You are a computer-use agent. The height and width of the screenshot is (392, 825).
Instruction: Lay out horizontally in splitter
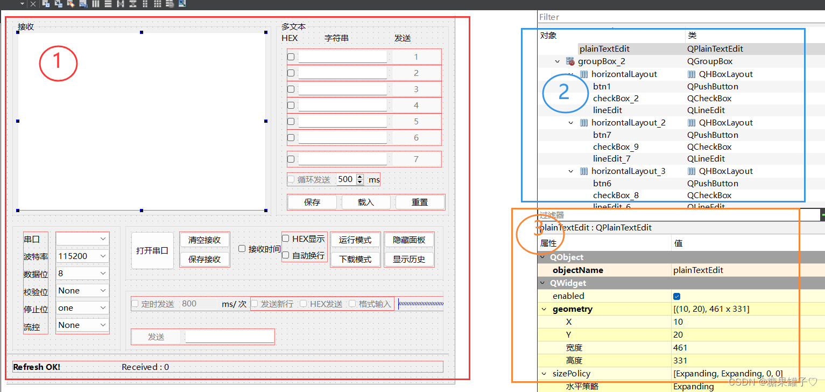tap(121, 3)
